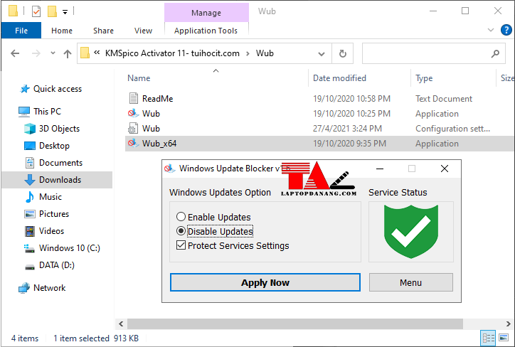Go up one folder level
The image size is (515, 347).
tap(68, 53)
